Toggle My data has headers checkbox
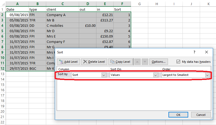216x125 pixels. (x=178, y=62)
